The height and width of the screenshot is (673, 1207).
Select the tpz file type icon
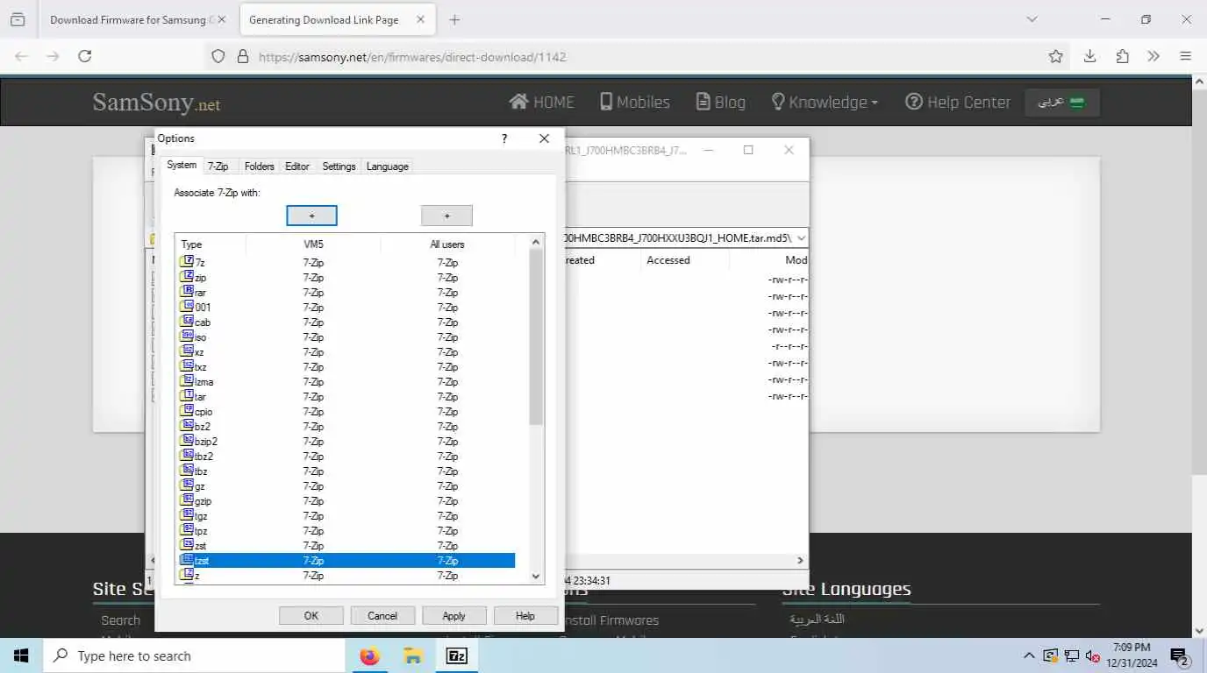tap(186, 530)
